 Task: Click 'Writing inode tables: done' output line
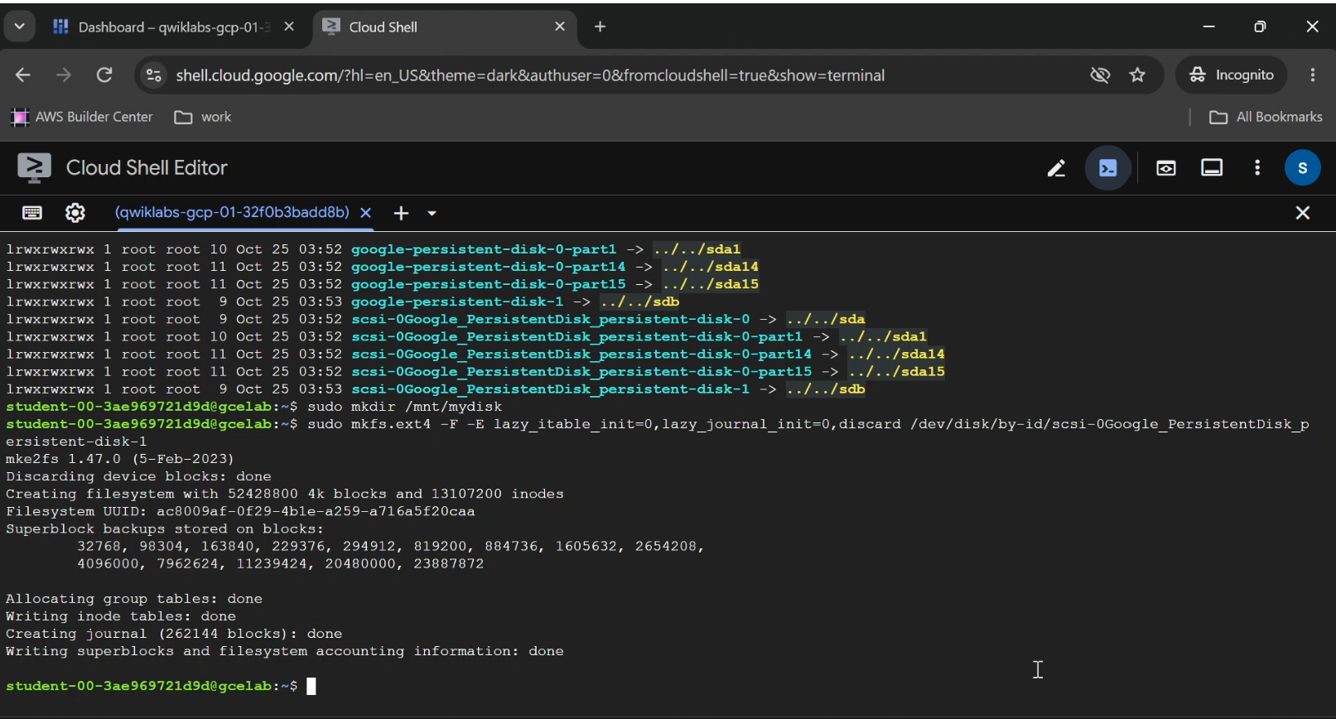[121, 616]
